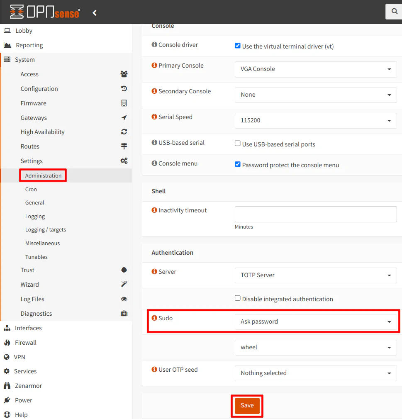Image resolution: width=402 pixels, height=419 pixels.
Task: Click the Routes signpost icon
Action: [x=124, y=146]
